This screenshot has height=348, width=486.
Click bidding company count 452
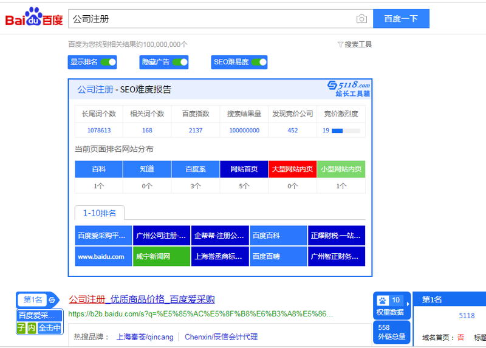point(293,131)
